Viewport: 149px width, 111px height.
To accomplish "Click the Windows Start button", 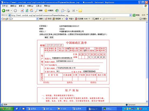I will pos(7,109).
